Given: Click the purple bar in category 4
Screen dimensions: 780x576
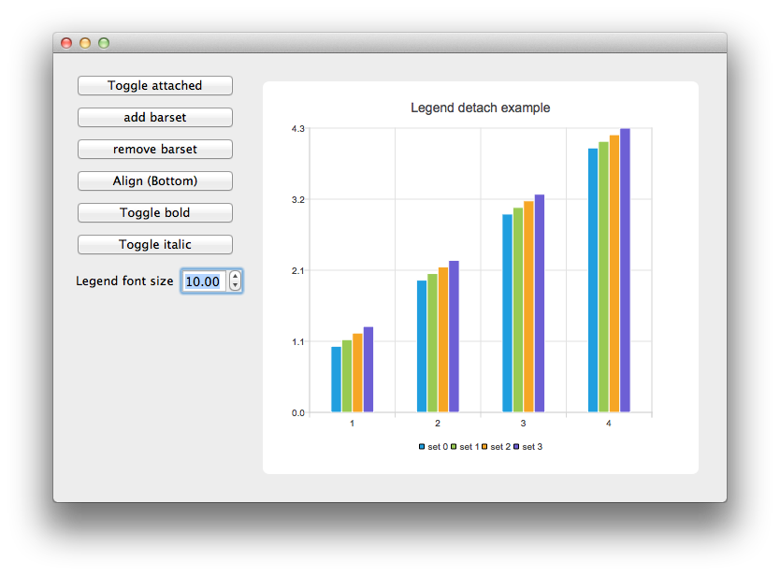Looking at the screenshot, I should pos(625,271).
